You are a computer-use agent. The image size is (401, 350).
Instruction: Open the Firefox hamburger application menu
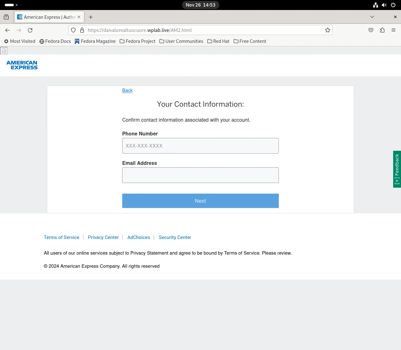click(x=393, y=30)
